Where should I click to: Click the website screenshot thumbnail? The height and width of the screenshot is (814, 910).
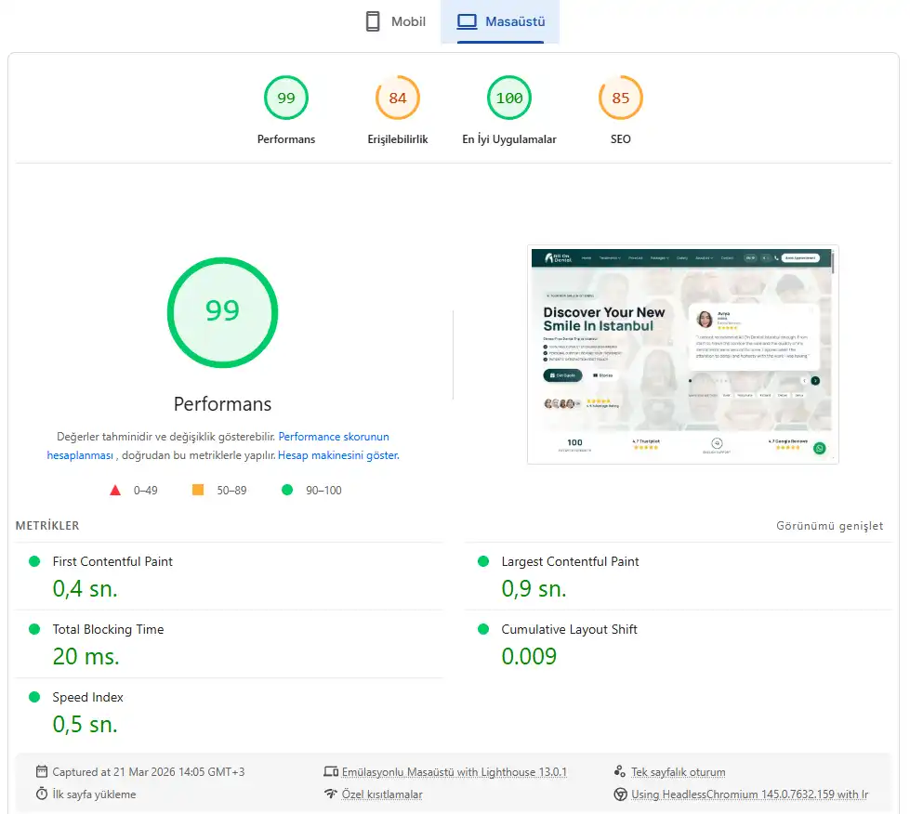coord(681,355)
